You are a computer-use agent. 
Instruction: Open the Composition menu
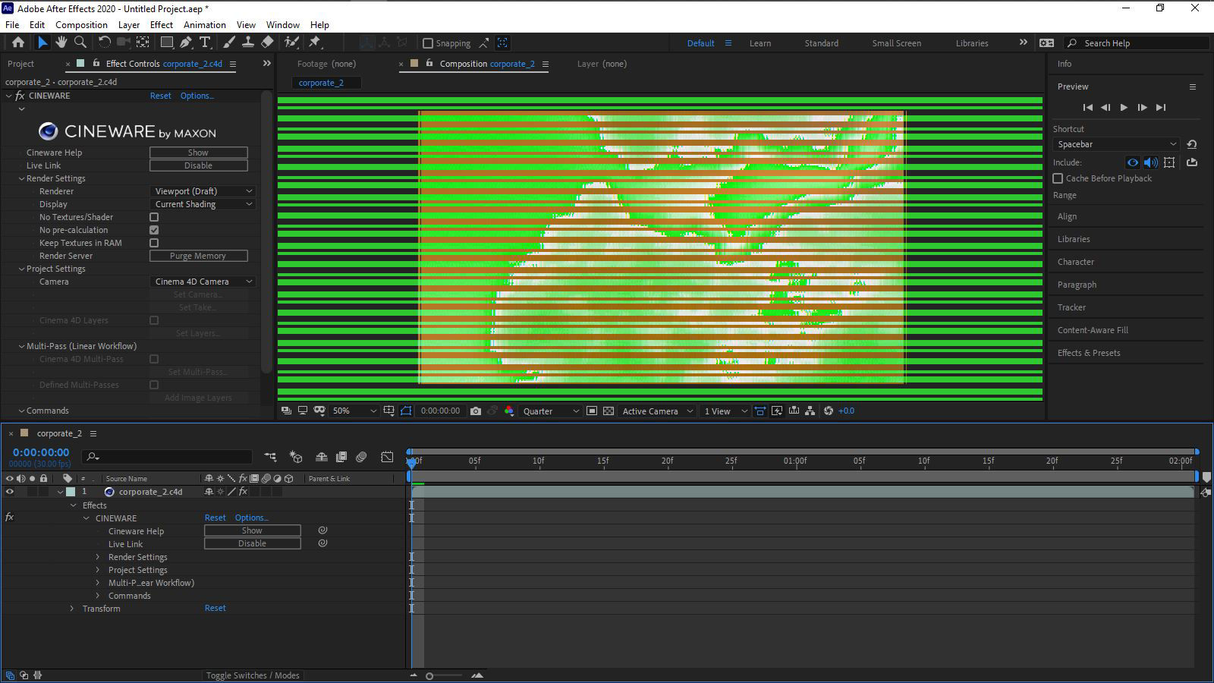pos(81,24)
